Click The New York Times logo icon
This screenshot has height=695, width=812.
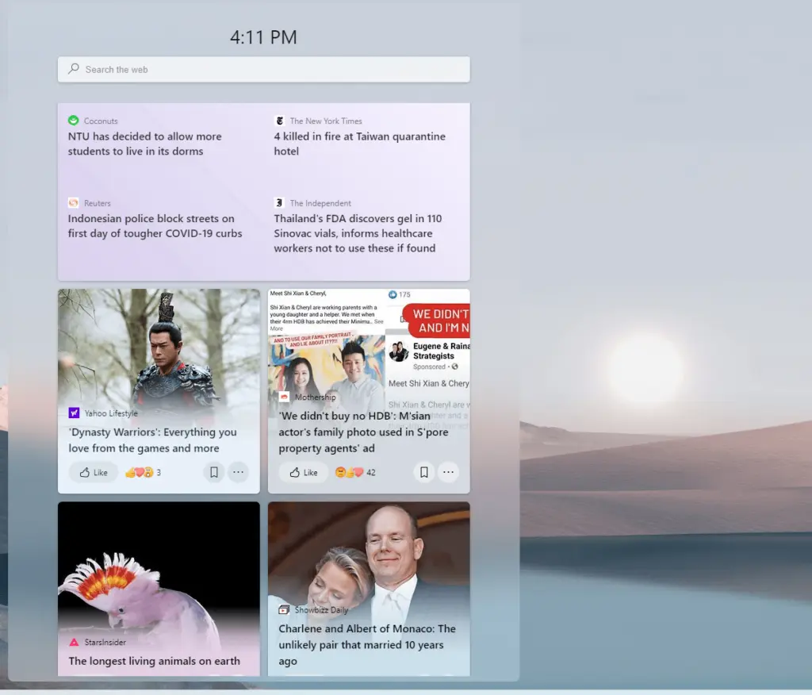tap(280, 121)
